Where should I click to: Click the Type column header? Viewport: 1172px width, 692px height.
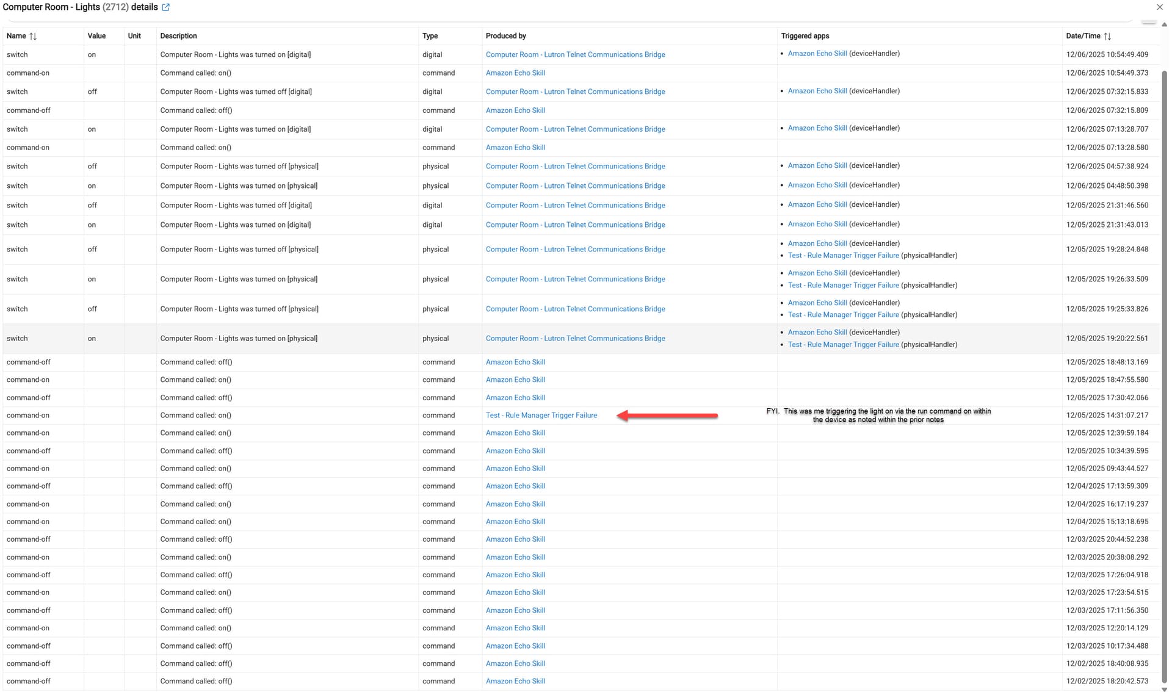point(430,36)
